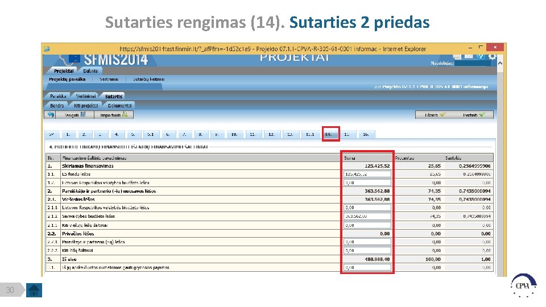Click the total sum 488.988,40 cell

pos(377,259)
